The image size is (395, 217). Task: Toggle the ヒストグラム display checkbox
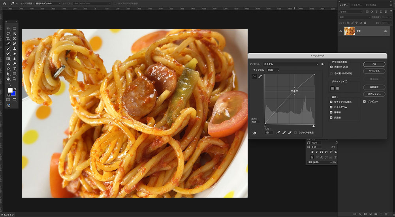point(331,107)
